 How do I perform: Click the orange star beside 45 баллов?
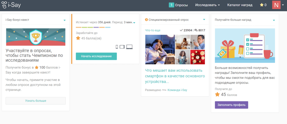point(217,95)
